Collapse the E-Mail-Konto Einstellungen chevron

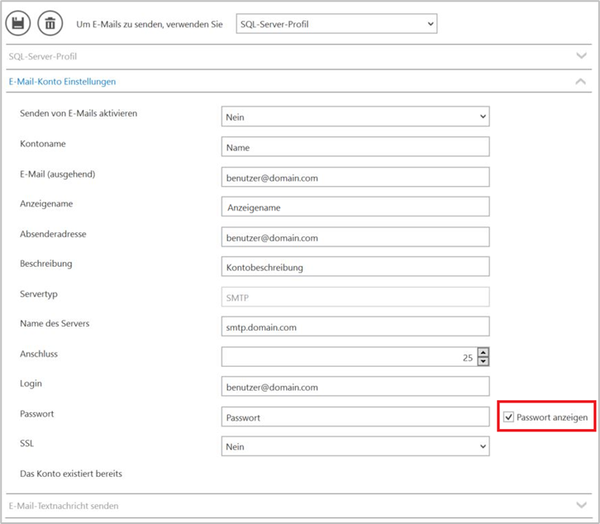click(580, 81)
